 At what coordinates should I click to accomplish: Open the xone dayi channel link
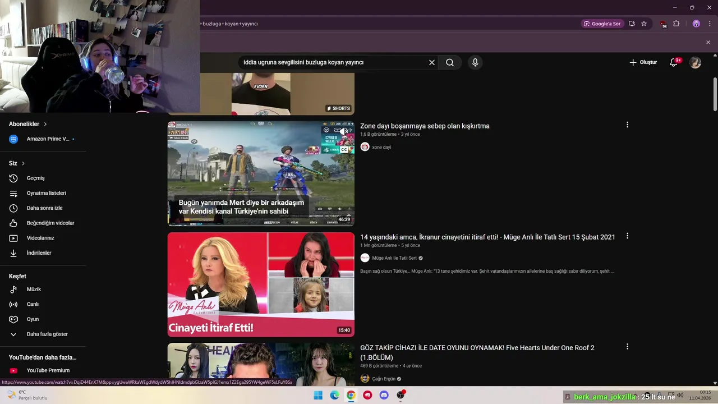(381, 147)
